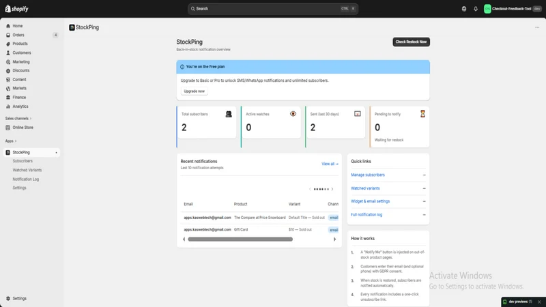
Task: Click the Gift Card product cell
Action: (241, 230)
